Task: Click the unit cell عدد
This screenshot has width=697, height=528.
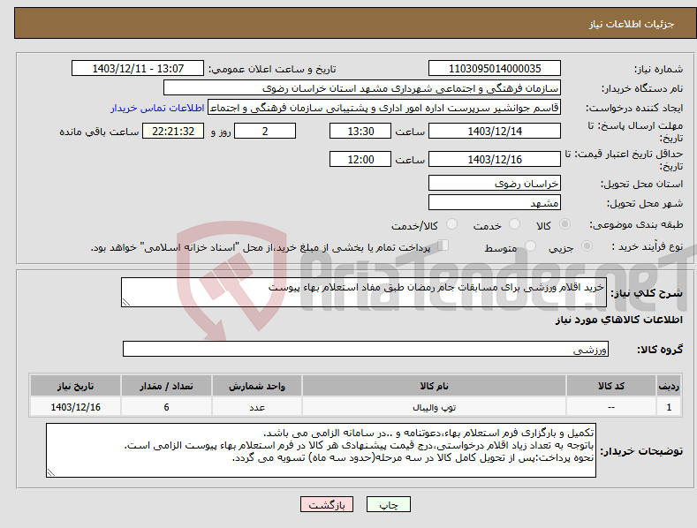Action: coord(257,407)
